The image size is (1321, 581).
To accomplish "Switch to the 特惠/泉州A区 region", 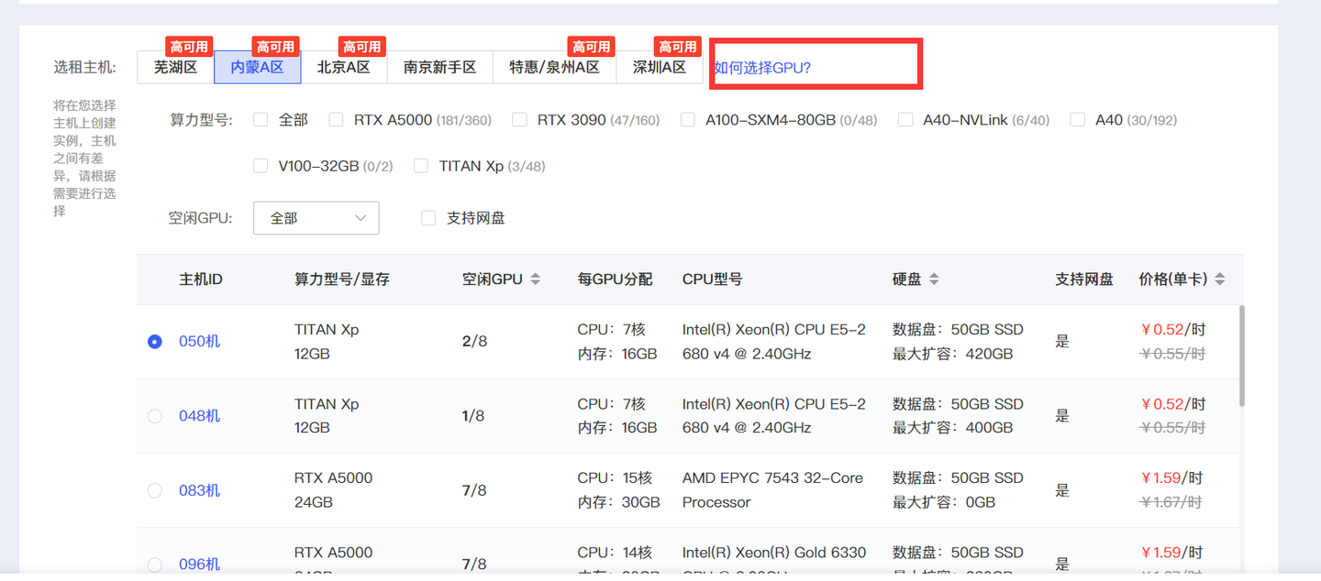I will (x=554, y=67).
